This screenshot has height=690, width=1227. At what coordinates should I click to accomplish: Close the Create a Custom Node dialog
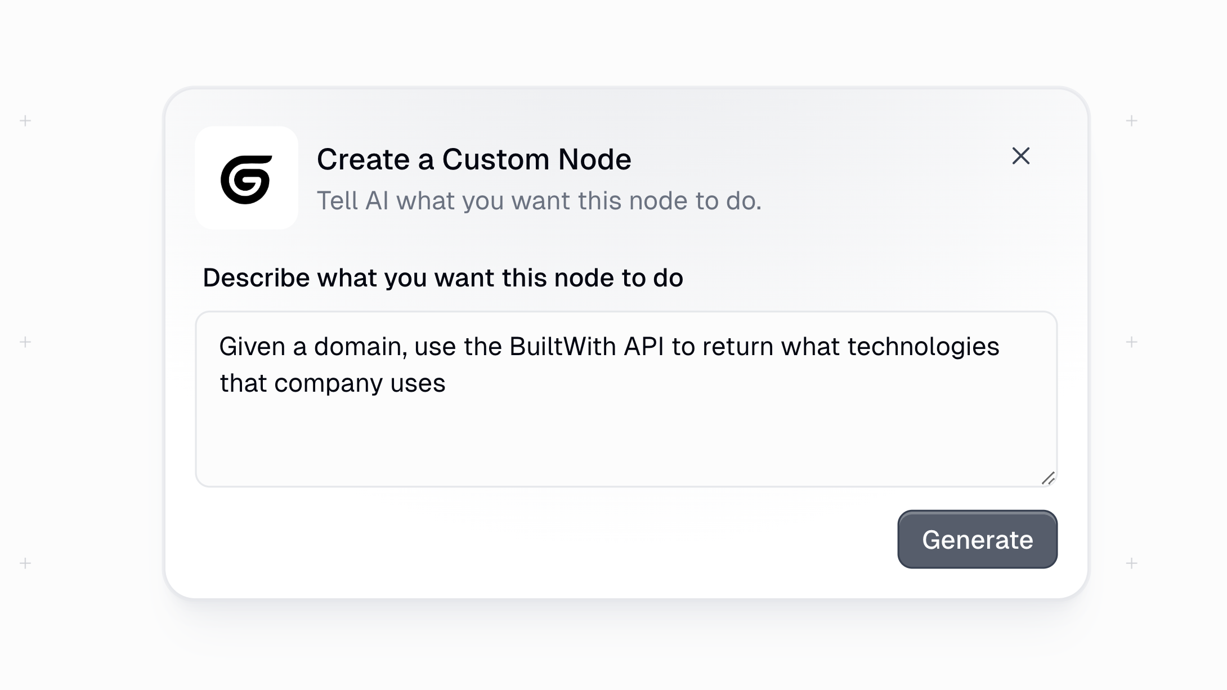[x=1020, y=156]
